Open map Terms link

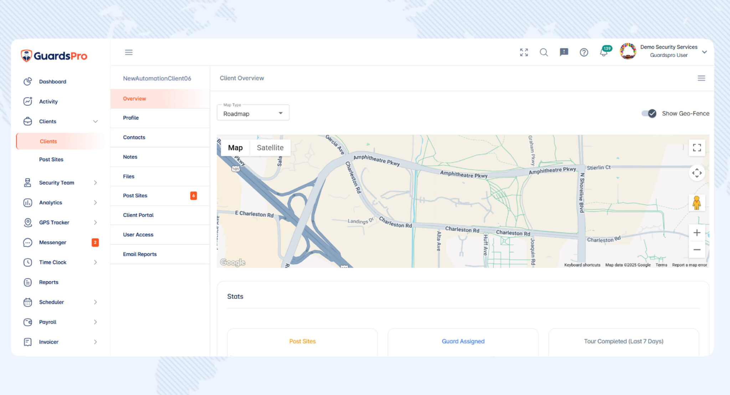661,265
